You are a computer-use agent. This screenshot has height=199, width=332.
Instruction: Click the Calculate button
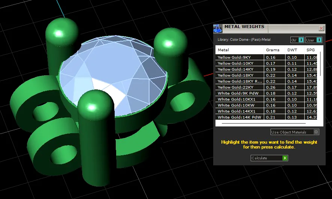point(269,158)
